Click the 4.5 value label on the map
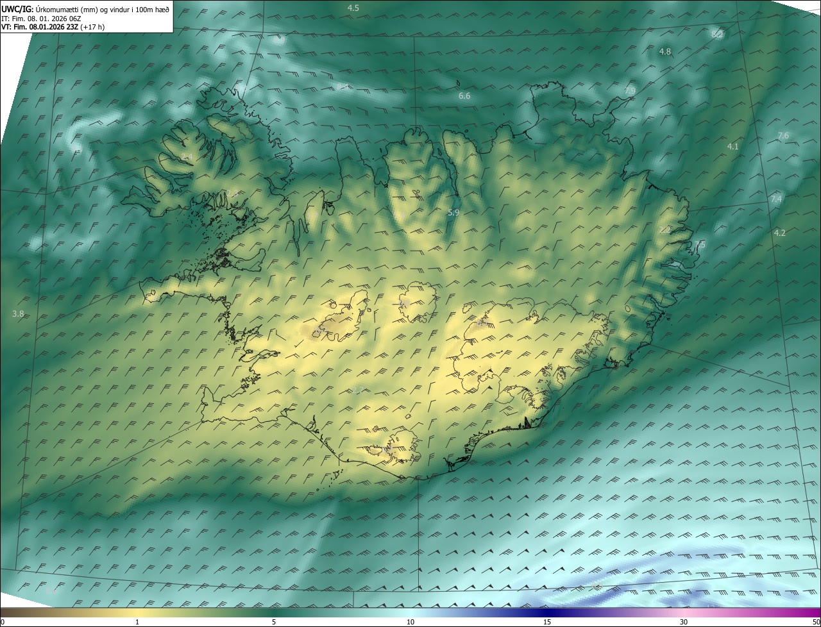 click(353, 8)
